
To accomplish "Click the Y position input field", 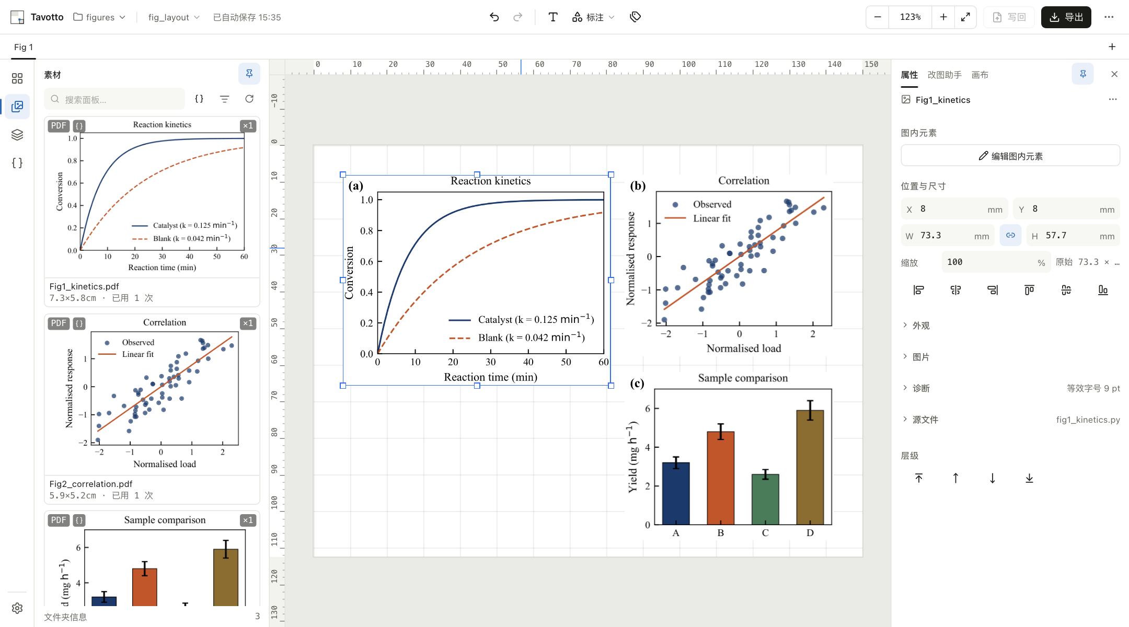I will click(1066, 209).
